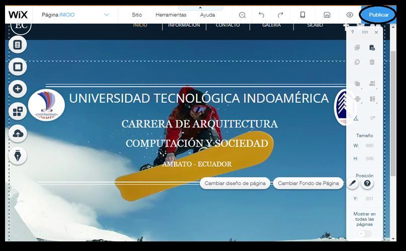Click the duplicate icon in toolbar panel
Image resolution: width=406 pixels, height=251 pixels.
[x=357, y=62]
